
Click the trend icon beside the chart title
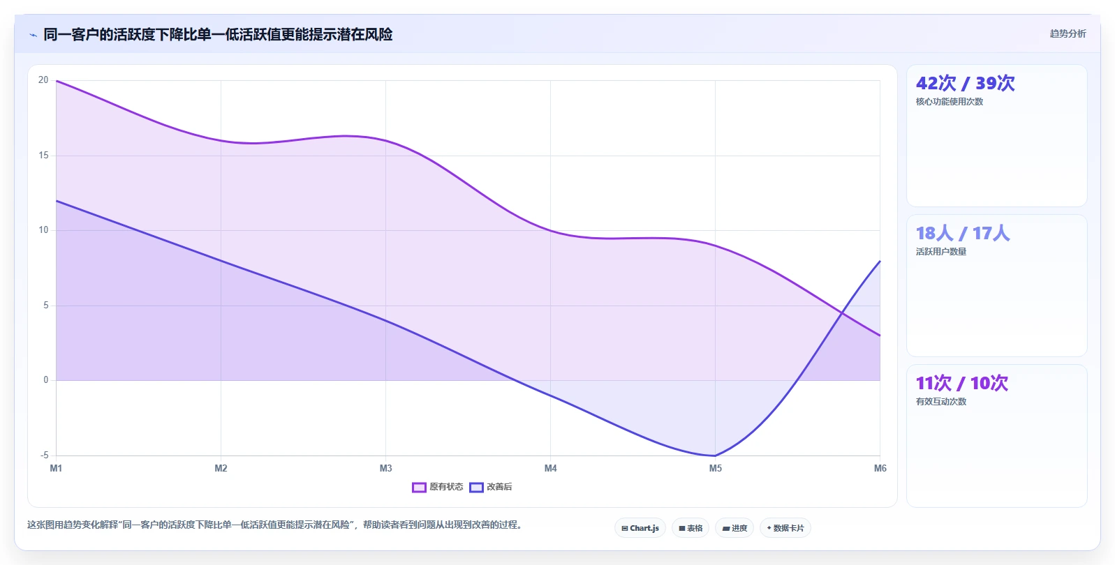tap(33, 35)
